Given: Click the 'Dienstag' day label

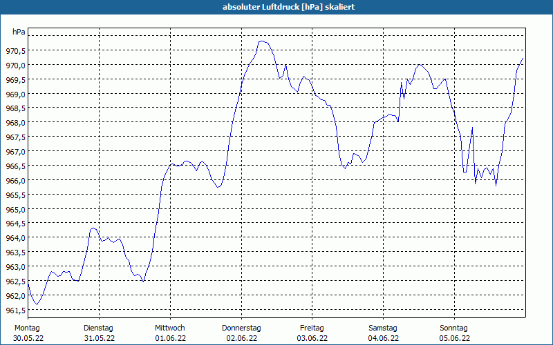Looking at the screenshot, I should [98, 328].
